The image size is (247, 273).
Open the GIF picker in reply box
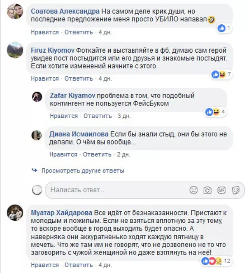coord(221,190)
